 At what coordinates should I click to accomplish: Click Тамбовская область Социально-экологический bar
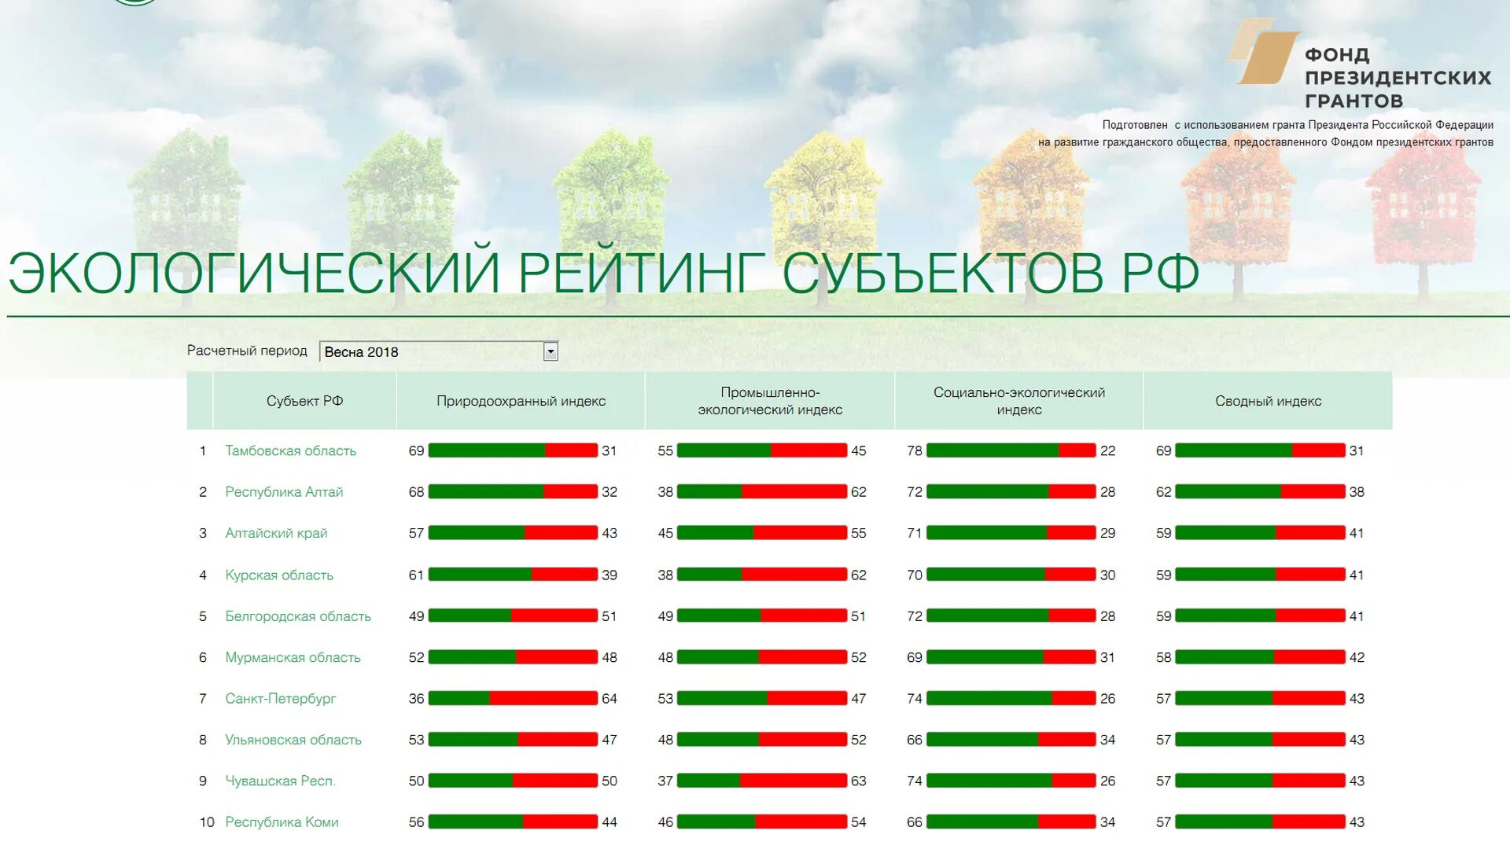[1011, 450]
